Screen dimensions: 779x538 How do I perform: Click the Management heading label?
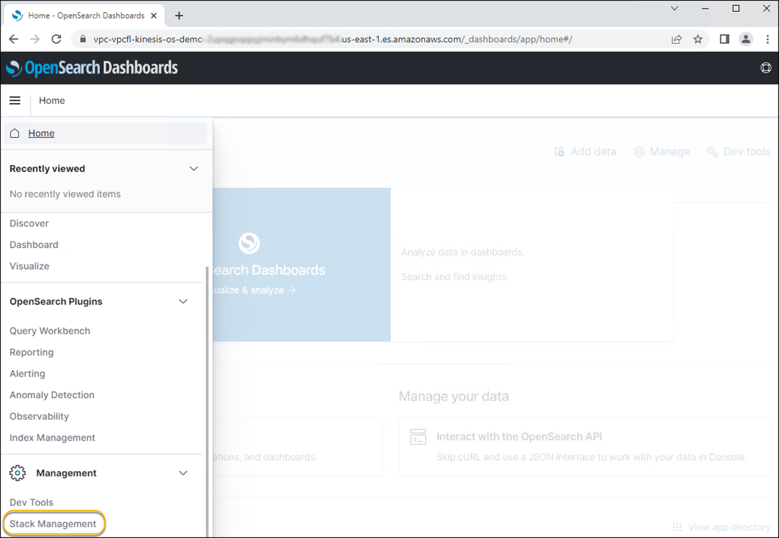tap(66, 473)
